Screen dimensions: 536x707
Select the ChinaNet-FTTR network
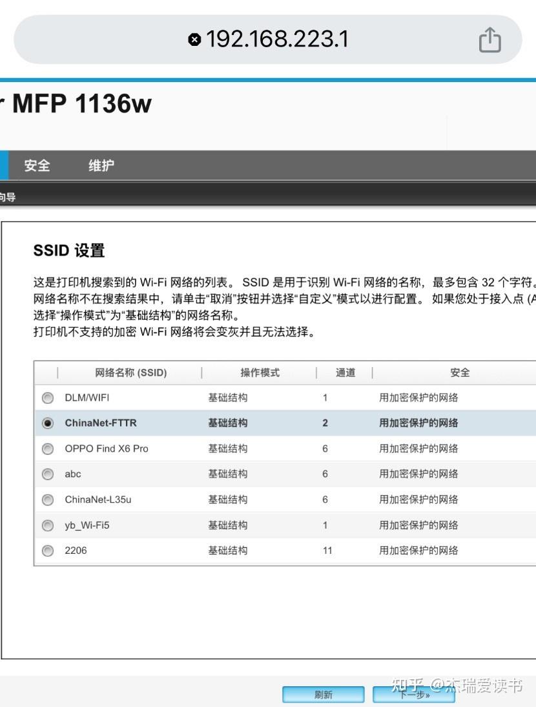[x=47, y=423]
